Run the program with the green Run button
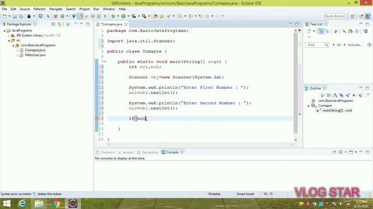The width and height of the screenshot is (373, 209). (x=123, y=16)
